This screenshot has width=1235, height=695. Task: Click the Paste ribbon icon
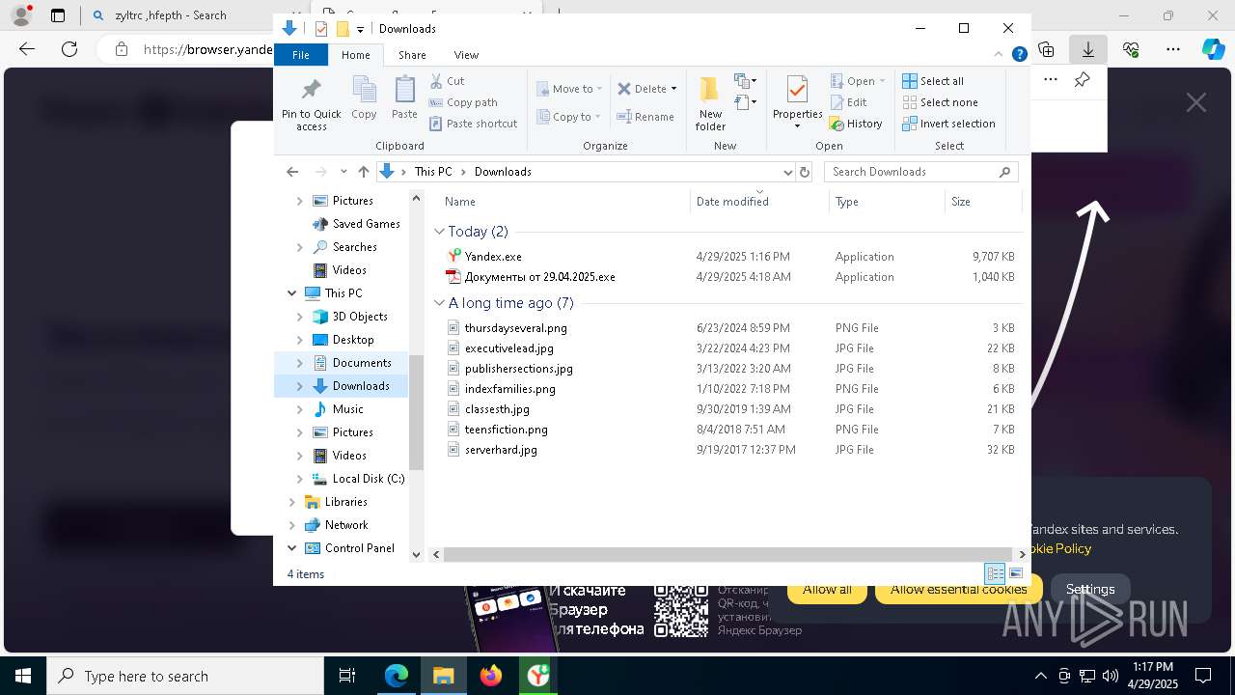[x=404, y=98]
